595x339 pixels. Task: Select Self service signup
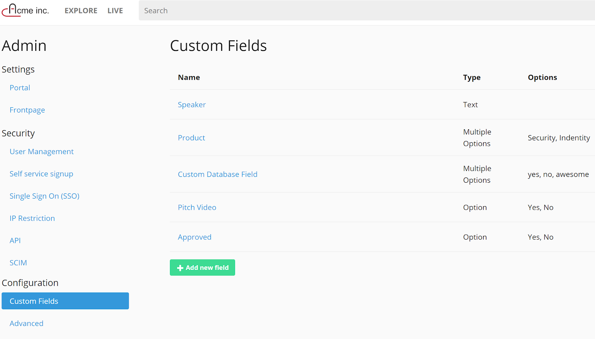click(x=41, y=174)
